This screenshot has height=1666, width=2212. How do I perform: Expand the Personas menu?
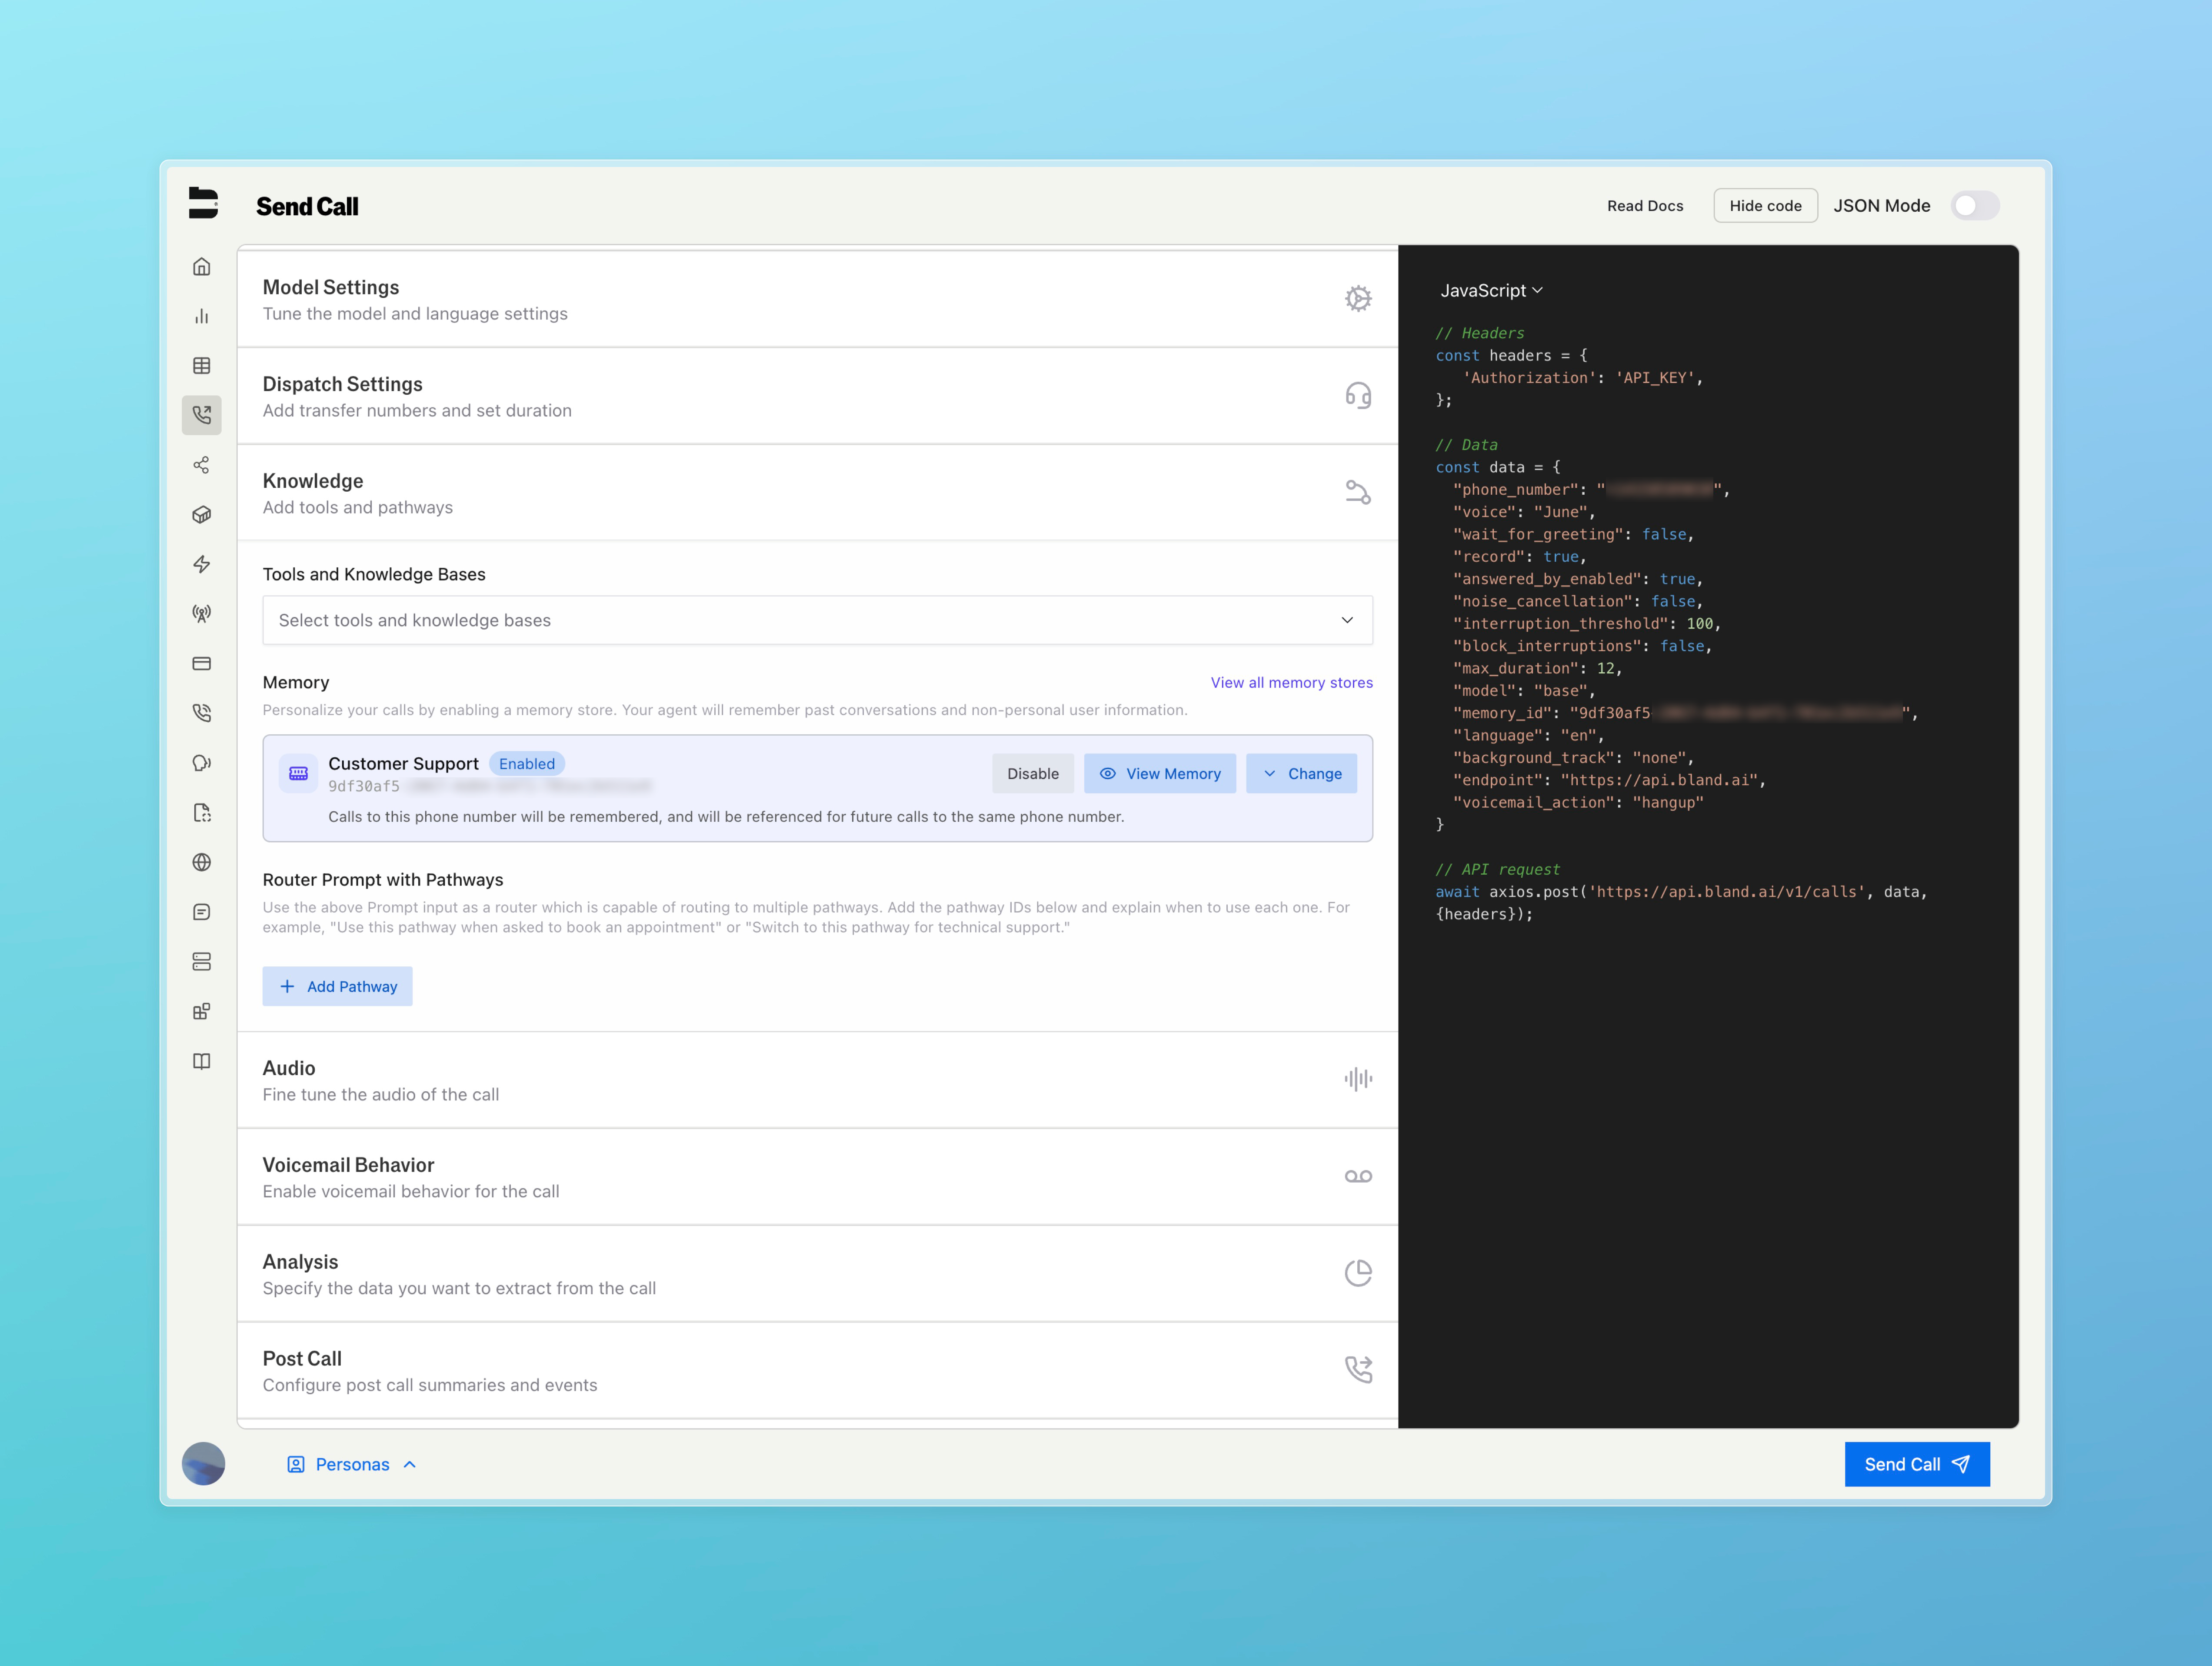tap(352, 1464)
